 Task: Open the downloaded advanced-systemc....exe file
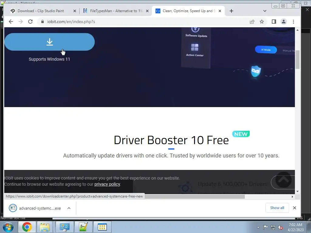point(35,208)
